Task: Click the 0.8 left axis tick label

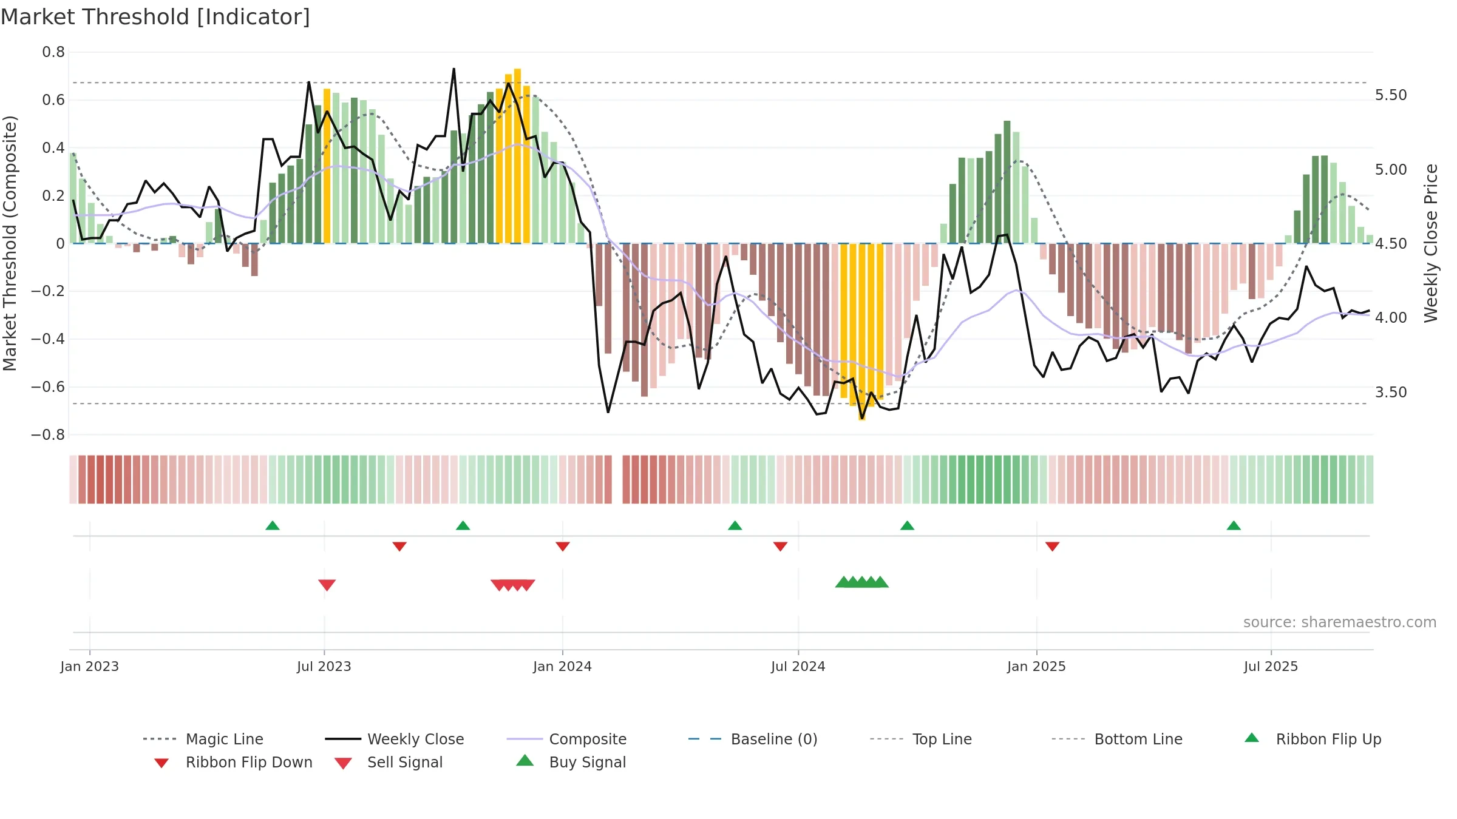Action: click(53, 52)
